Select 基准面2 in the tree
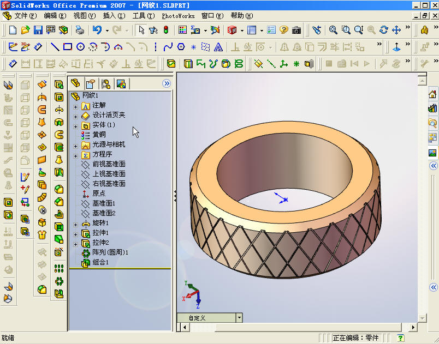 coord(104,213)
